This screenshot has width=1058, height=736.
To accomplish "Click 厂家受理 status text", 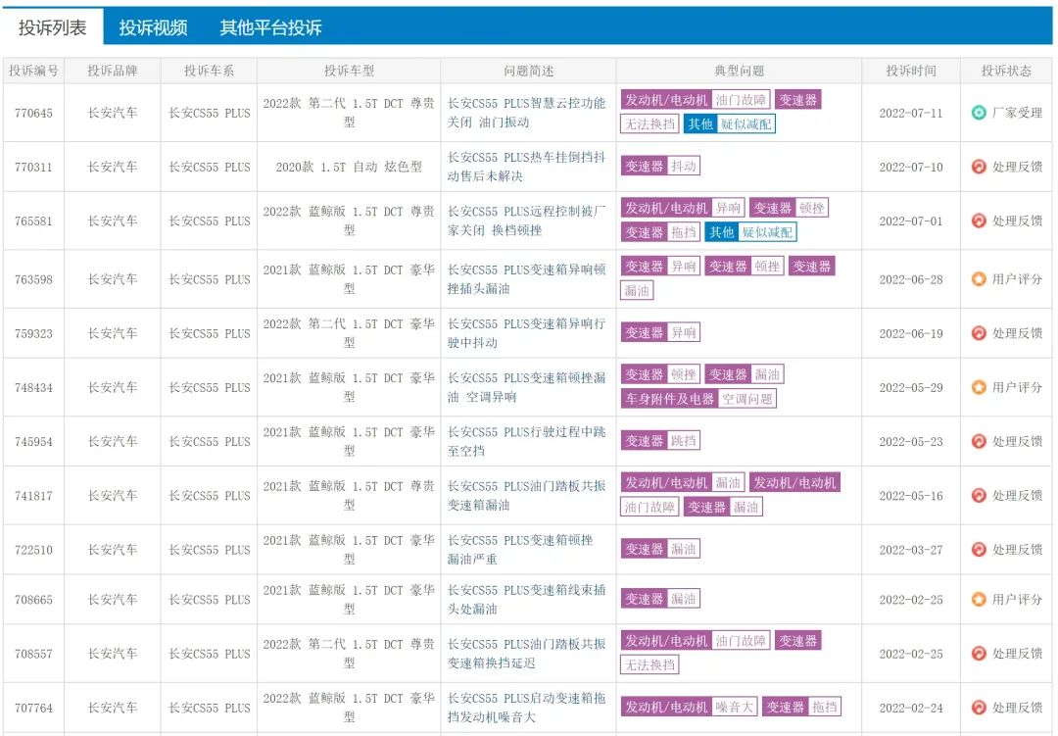I will click(1017, 113).
